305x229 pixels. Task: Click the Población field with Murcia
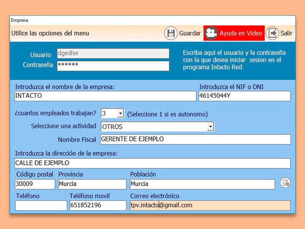tap(202, 184)
